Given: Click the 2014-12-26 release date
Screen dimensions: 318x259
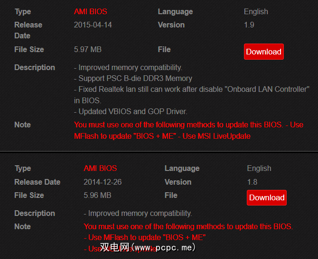Looking at the screenshot, I should coord(103,182).
